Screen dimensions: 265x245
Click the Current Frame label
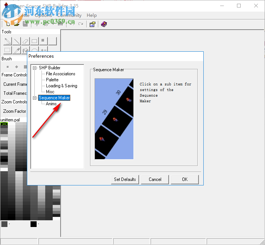[x=15, y=84]
